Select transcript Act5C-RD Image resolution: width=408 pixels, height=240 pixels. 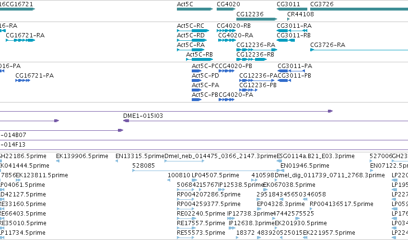point(192,40)
